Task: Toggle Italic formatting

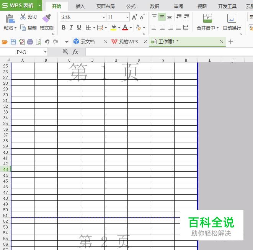Action: point(71,28)
